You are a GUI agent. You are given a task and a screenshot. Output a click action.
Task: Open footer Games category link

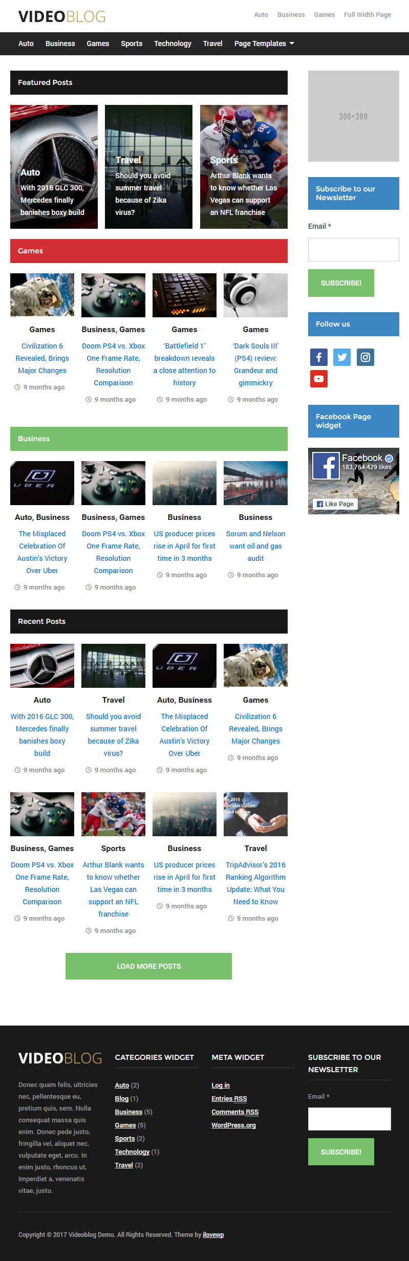tap(125, 1125)
